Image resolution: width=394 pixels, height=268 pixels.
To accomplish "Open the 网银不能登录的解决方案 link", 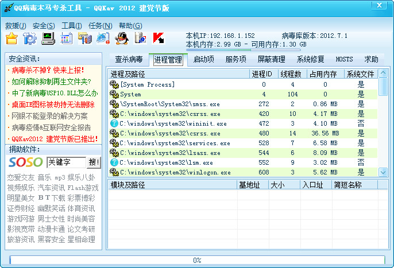I will 49,116.
